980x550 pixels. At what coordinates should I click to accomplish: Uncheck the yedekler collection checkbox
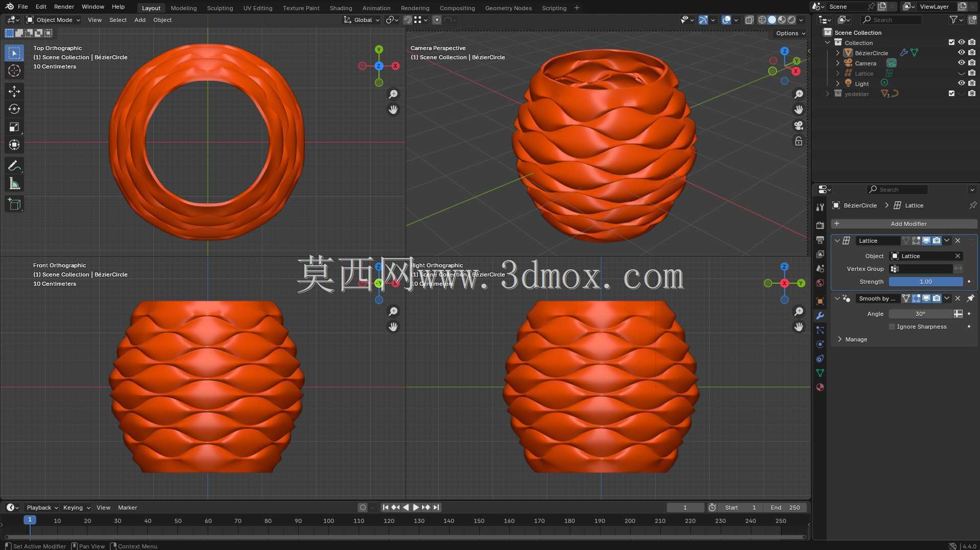coord(951,94)
